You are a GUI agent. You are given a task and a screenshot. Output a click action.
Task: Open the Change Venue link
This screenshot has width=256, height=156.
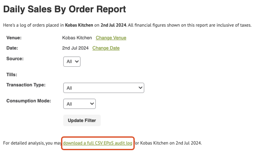point(111,38)
